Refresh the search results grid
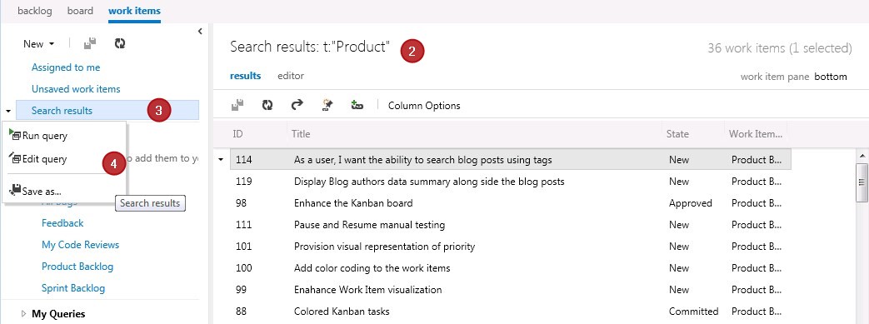The image size is (869, 324). [x=267, y=105]
